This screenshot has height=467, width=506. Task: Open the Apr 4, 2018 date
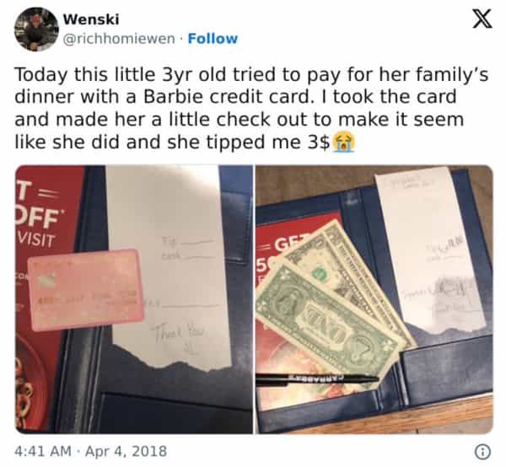[126, 451]
